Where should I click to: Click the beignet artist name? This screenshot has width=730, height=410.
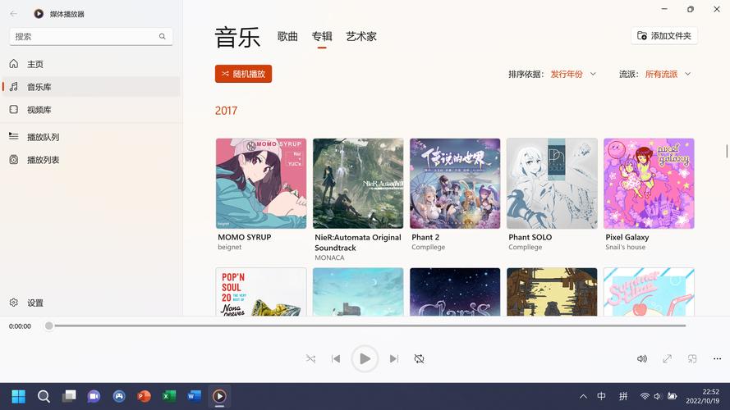[230, 248]
